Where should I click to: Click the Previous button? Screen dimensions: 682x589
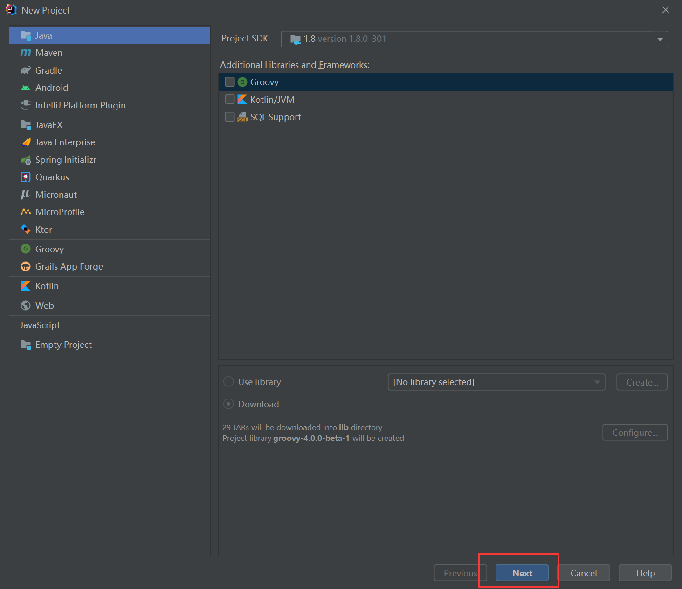pyautogui.click(x=461, y=573)
